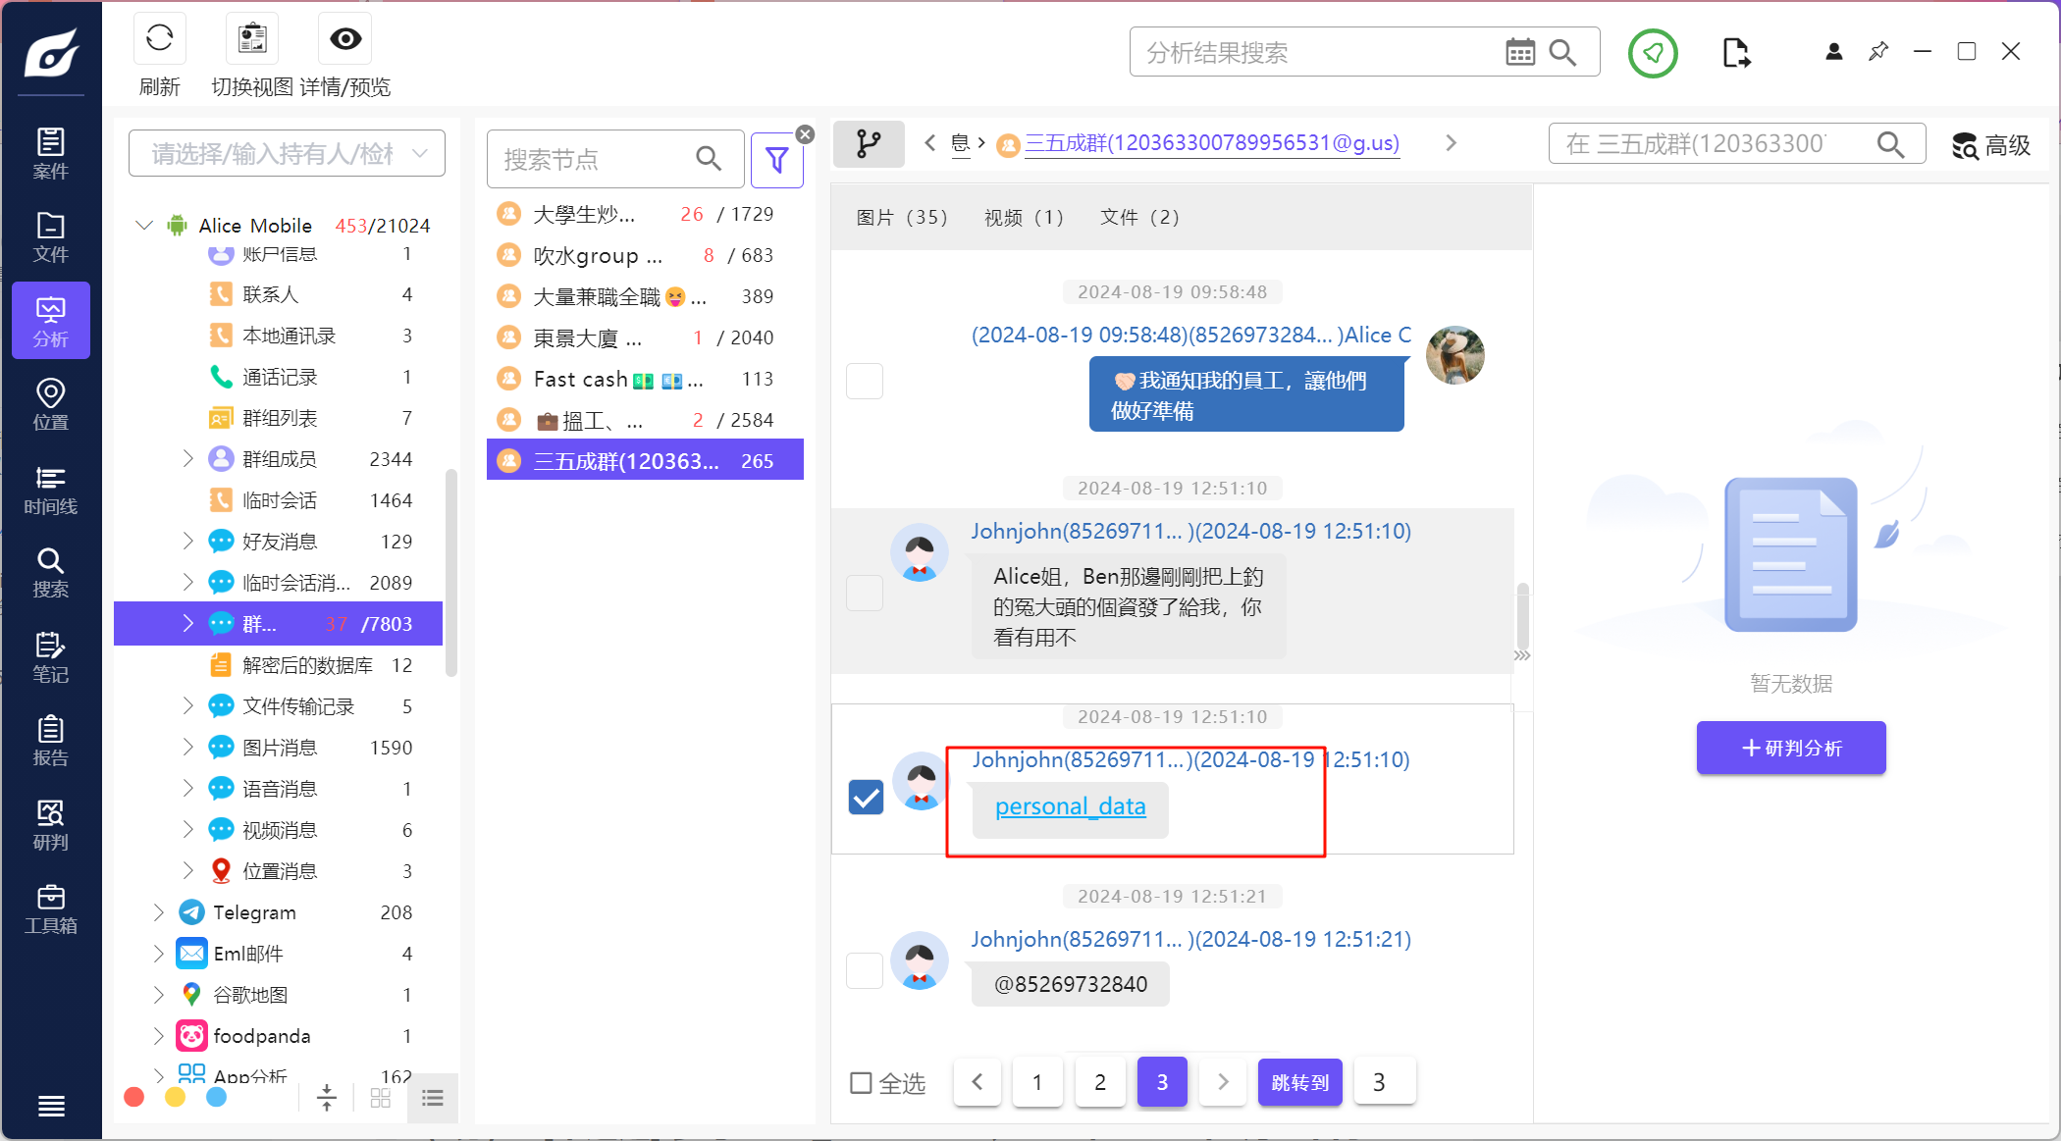The image size is (2061, 1141).
Task: Open the personal_data file link
Action: coord(1070,806)
